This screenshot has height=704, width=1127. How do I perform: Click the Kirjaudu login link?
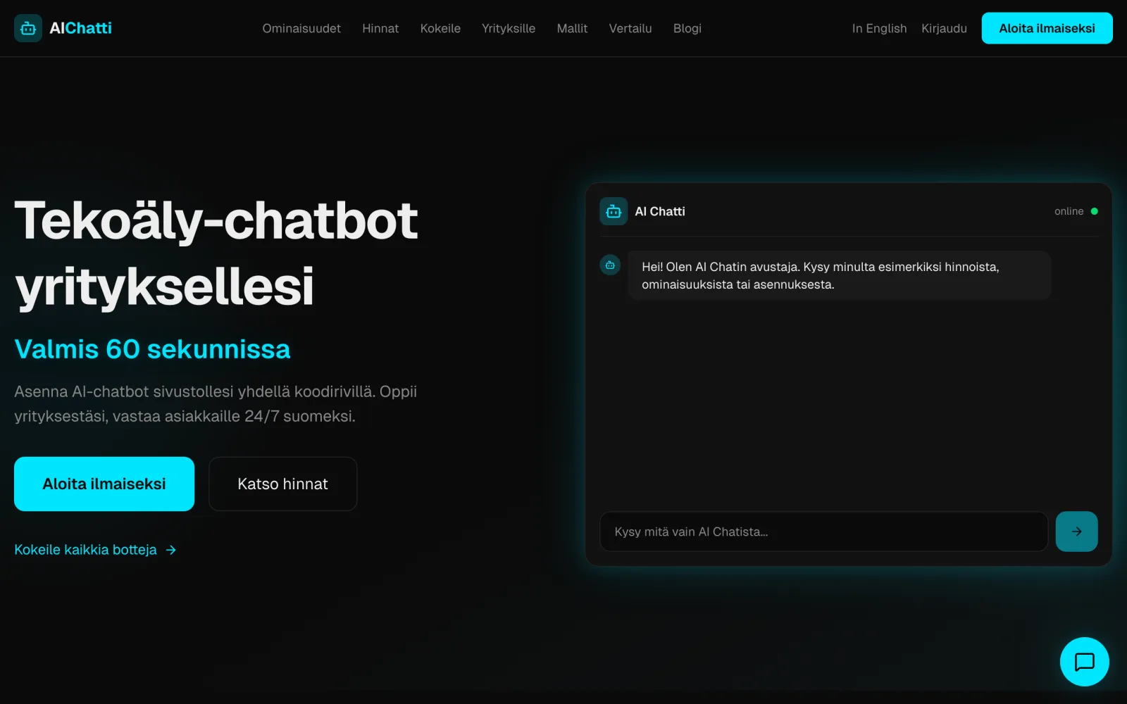tap(944, 28)
